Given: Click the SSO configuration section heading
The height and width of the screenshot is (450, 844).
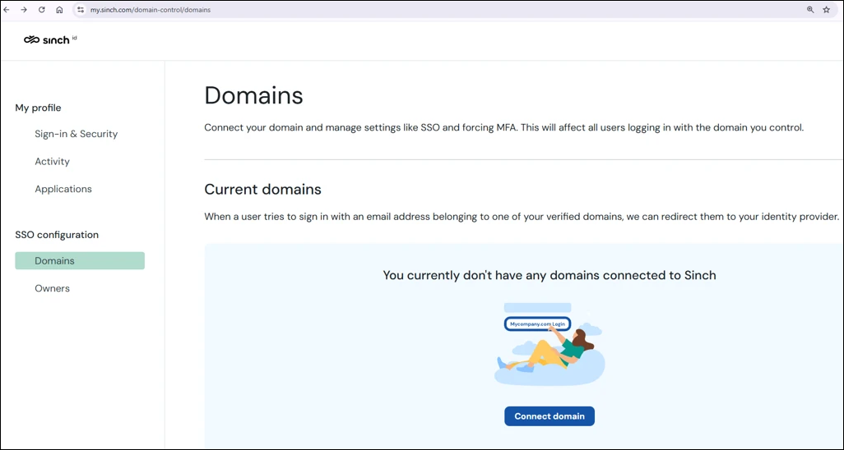Looking at the screenshot, I should pos(57,235).
